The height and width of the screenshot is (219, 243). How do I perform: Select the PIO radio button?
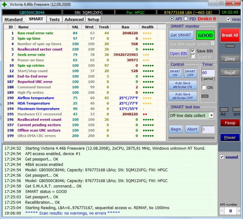186,19
